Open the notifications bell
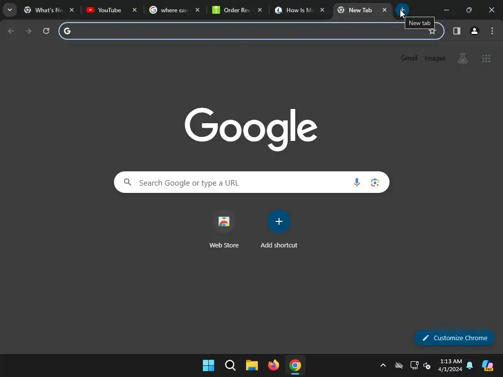 [x=470, y=365]
